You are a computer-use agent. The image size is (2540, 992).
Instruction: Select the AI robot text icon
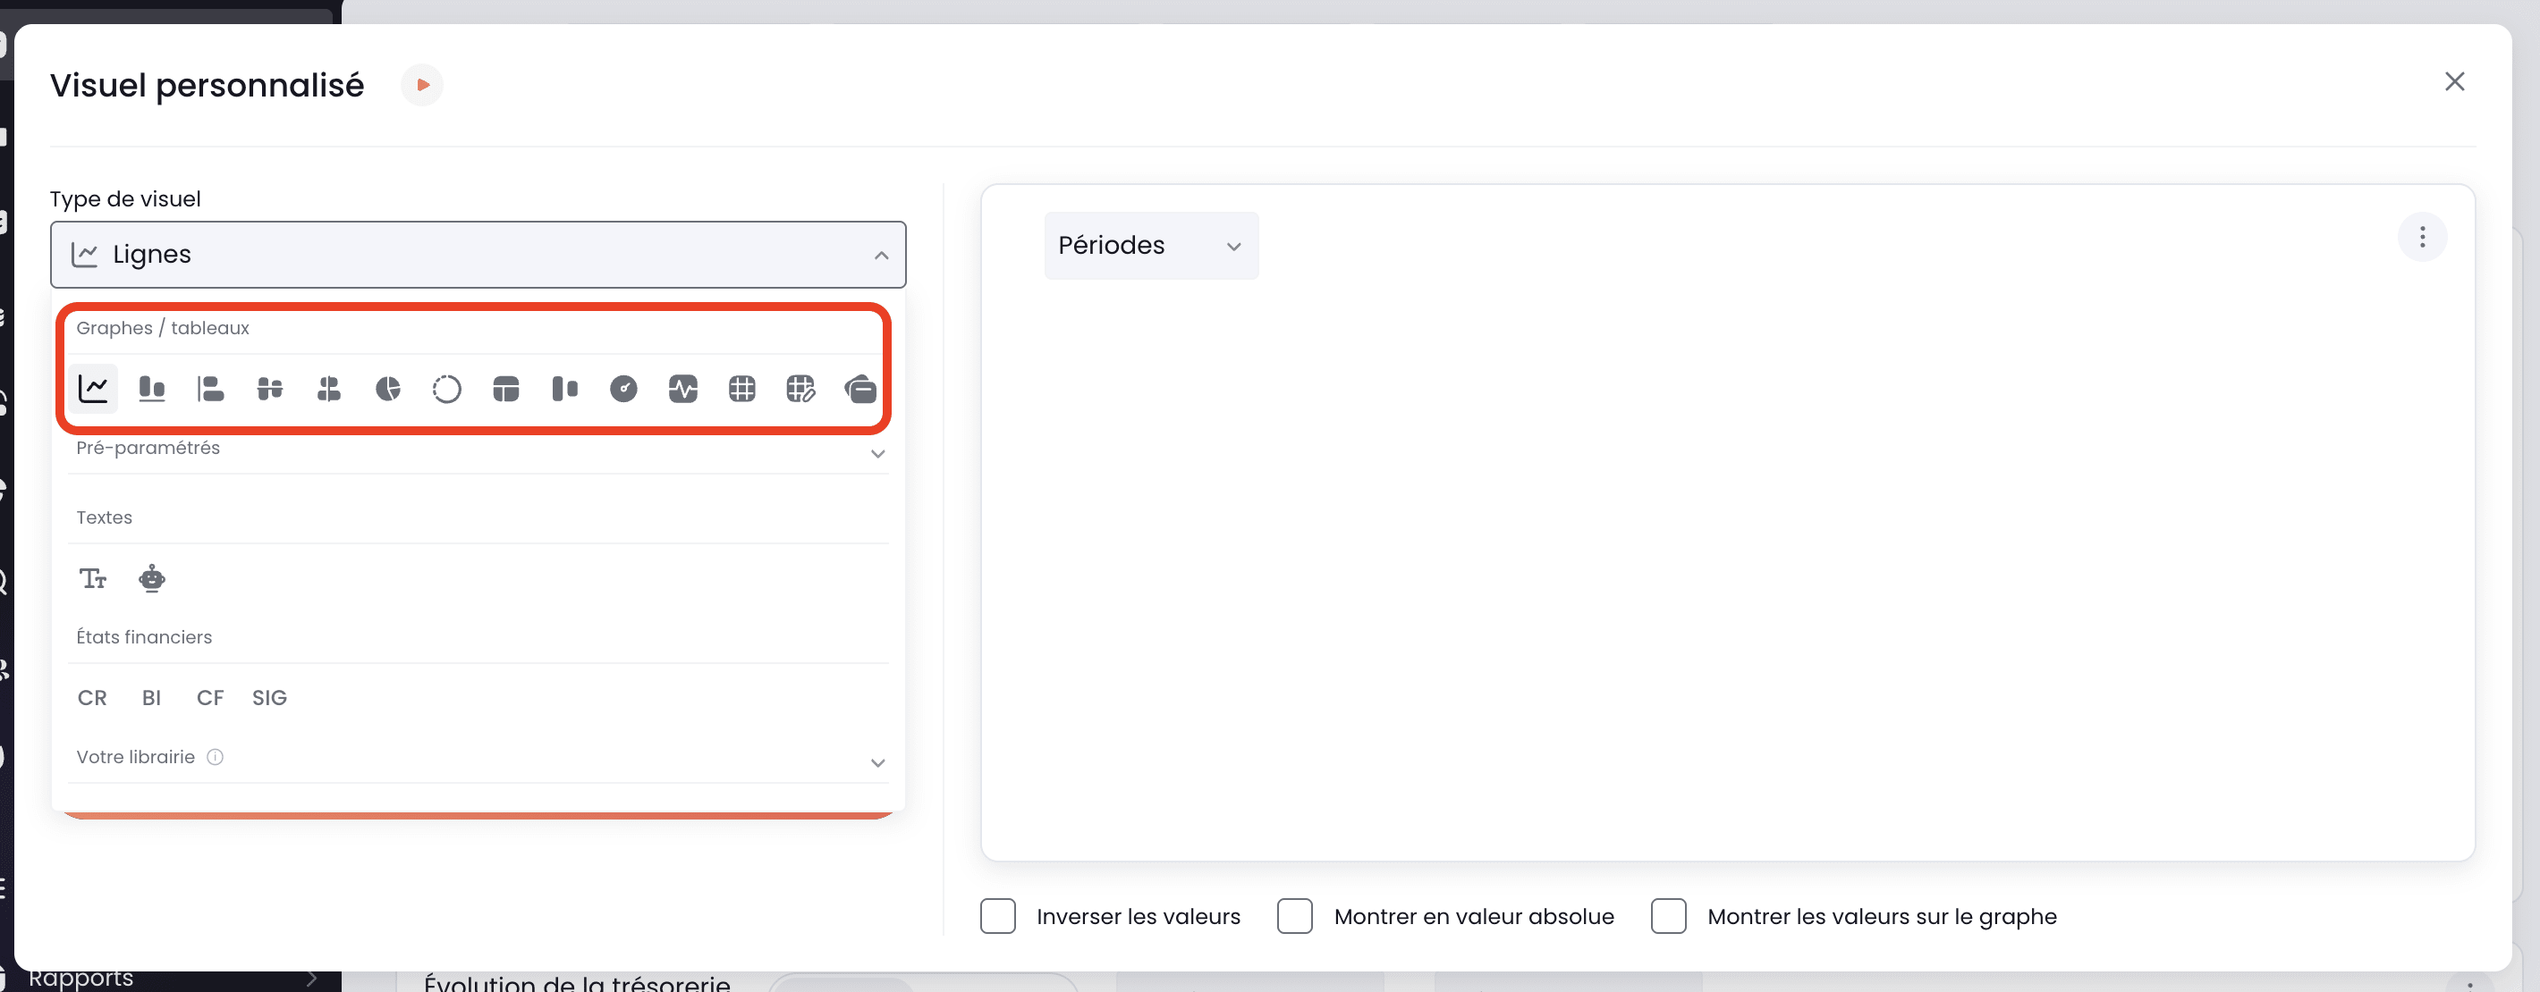(x=152, y=578)
